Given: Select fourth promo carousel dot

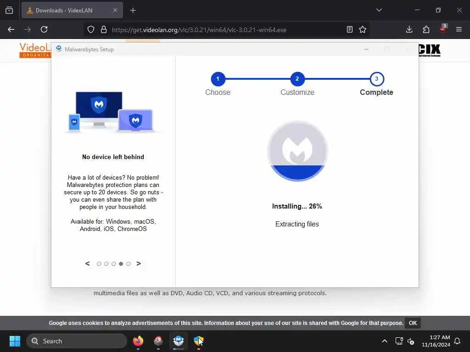Looking at the screenshot, I should click(x=121, y=264).
